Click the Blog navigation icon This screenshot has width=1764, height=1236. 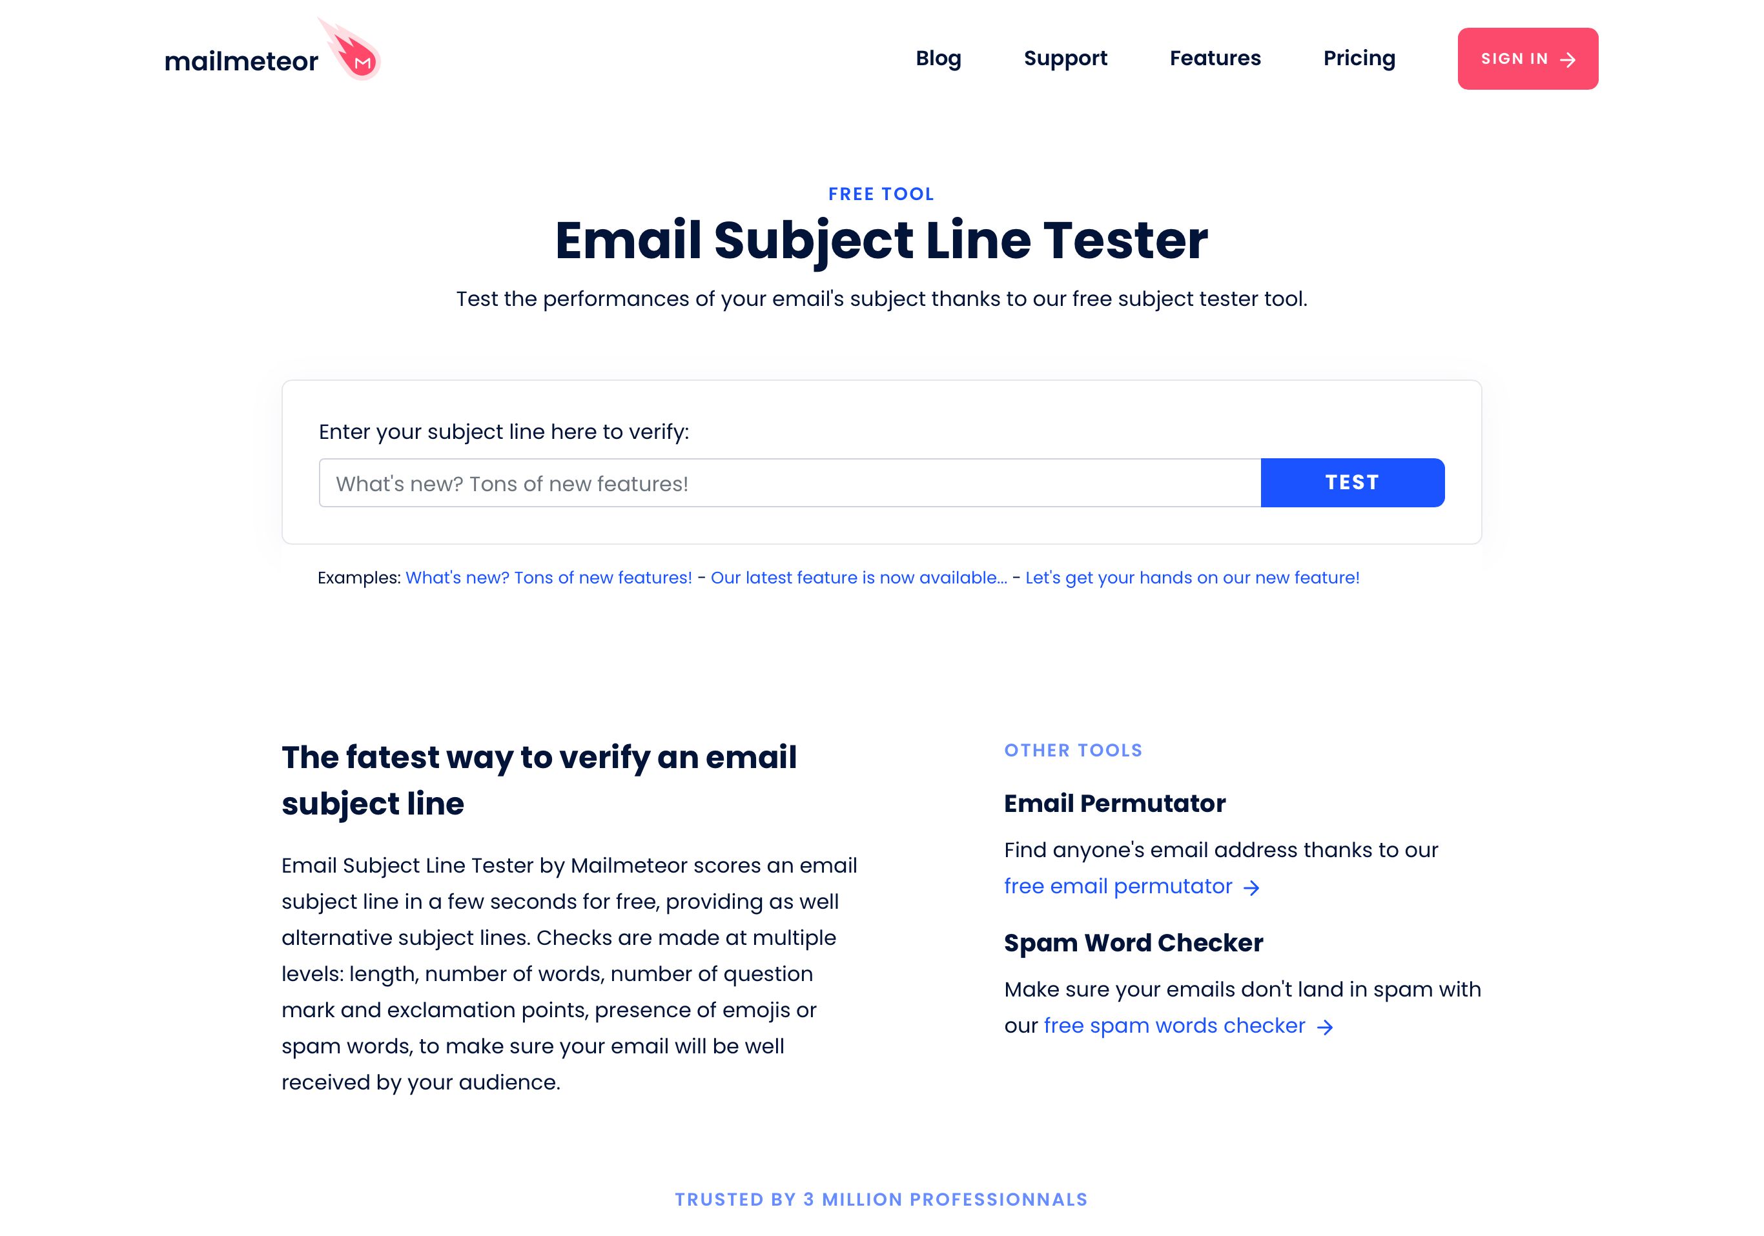(x=938, y=57)
